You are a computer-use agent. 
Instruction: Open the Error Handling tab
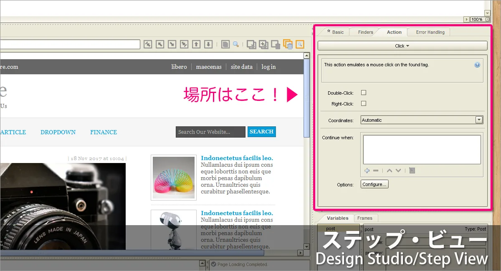[430, 32]
